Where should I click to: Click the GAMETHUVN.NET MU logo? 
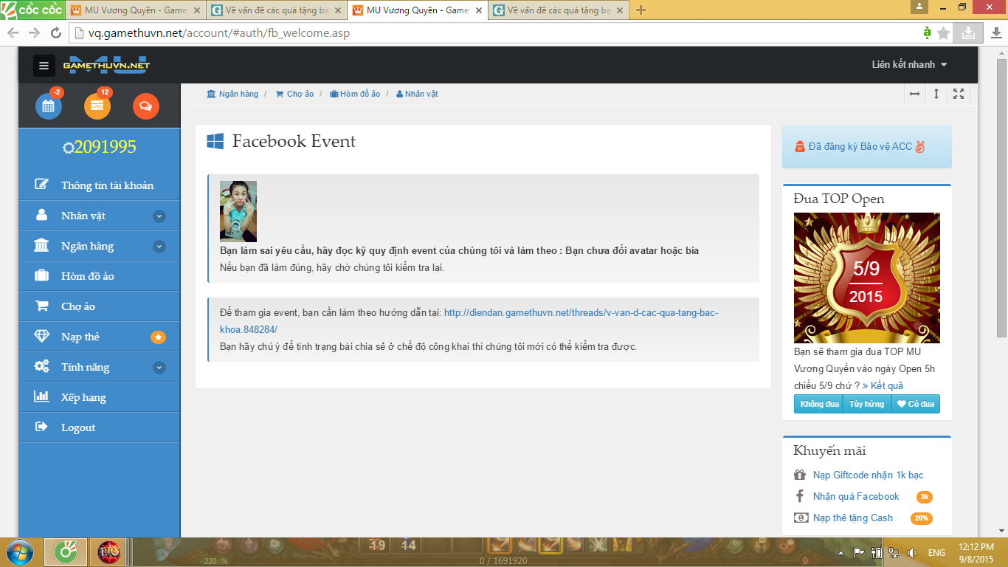(106, 65)
